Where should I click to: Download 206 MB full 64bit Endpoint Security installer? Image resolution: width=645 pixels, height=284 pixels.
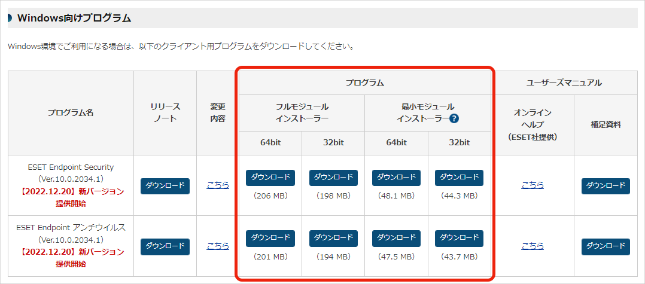[270, 178]
